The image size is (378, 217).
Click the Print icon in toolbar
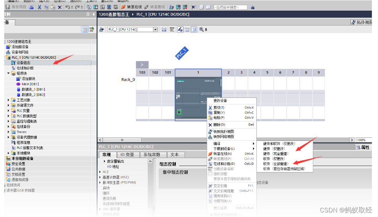[31, 7]
